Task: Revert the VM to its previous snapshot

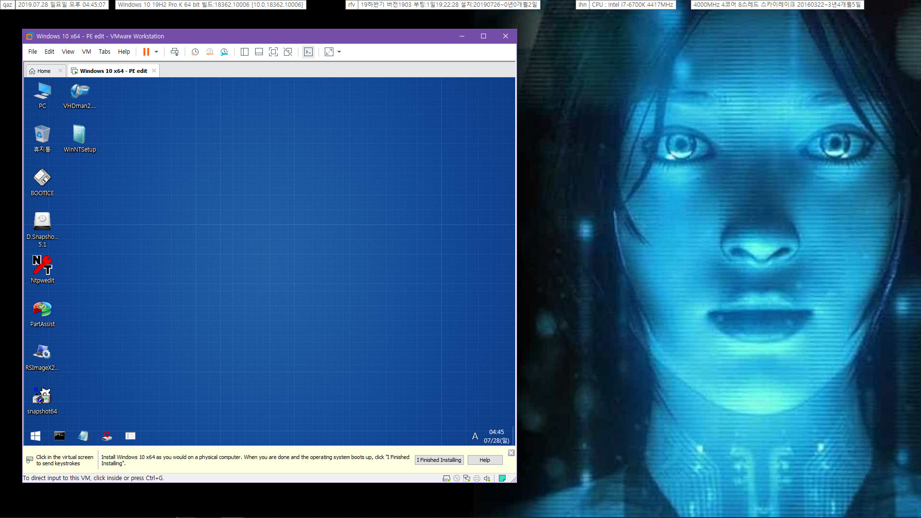Action: [210, 52]
